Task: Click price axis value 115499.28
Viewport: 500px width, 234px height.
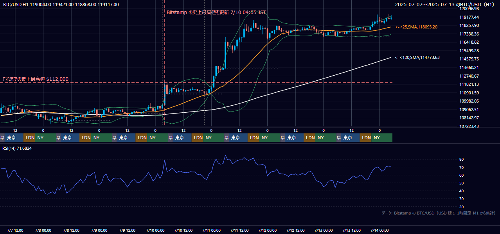Action: (469, 51)
